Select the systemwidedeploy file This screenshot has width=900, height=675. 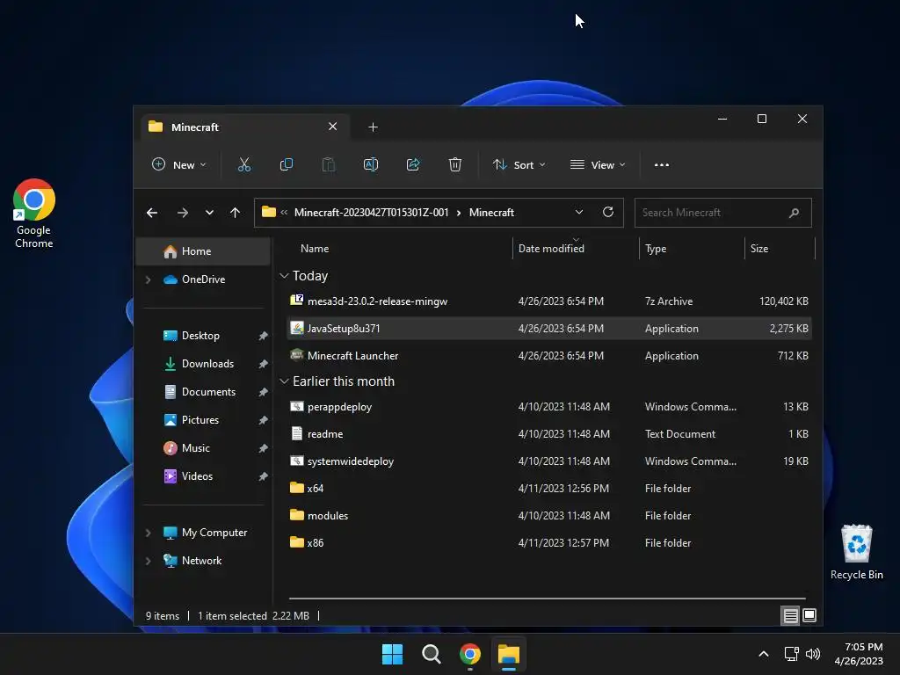548,461
